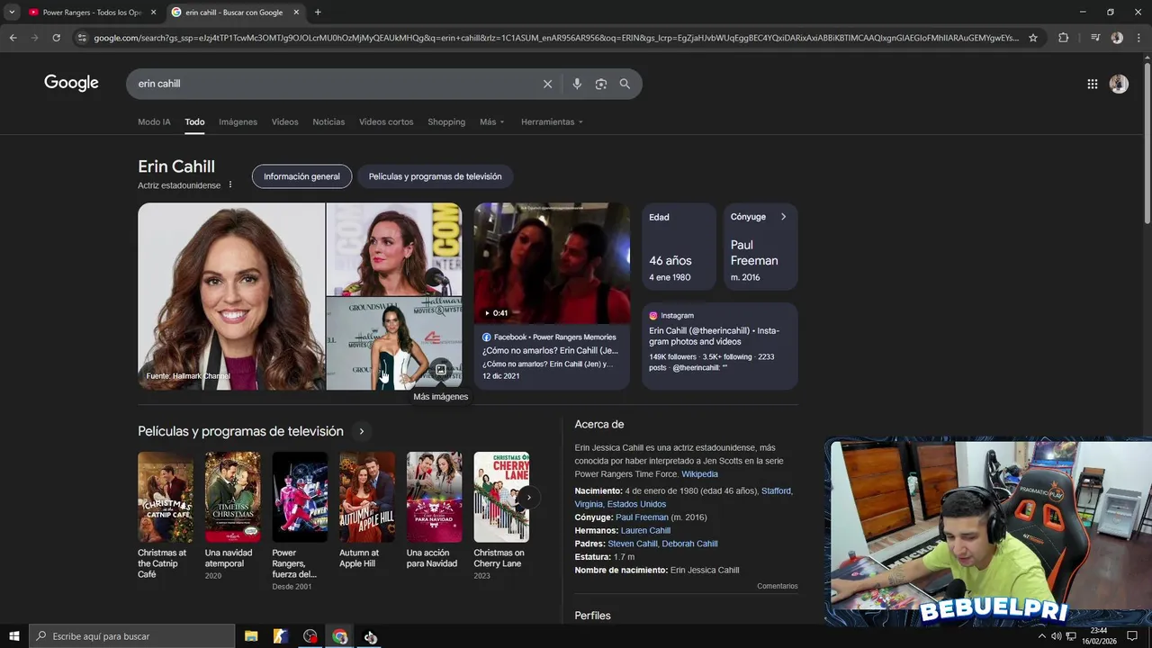The height and width of the screenshot is (648, 1152).
Task: Submit search with the magnifier icon
Action: point(625,84)
